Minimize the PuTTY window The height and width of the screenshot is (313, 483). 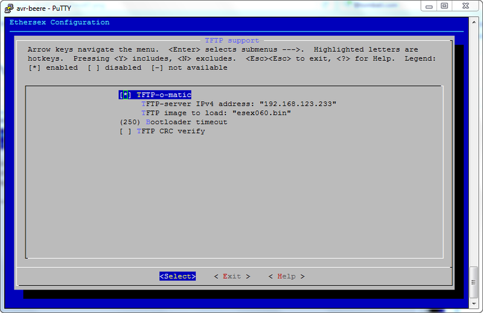(x=429, y=5)
